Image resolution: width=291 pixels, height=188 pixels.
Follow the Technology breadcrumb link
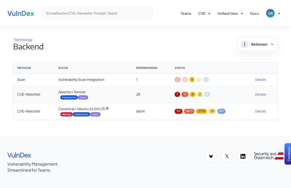[x=23, y=40]
